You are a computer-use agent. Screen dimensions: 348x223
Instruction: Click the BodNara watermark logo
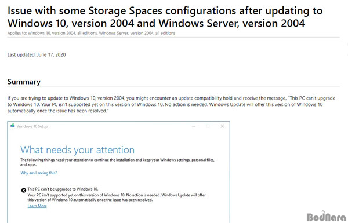[326, 217]
